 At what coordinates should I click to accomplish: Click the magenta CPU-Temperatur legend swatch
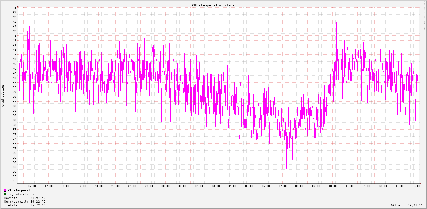pos(5,190)
